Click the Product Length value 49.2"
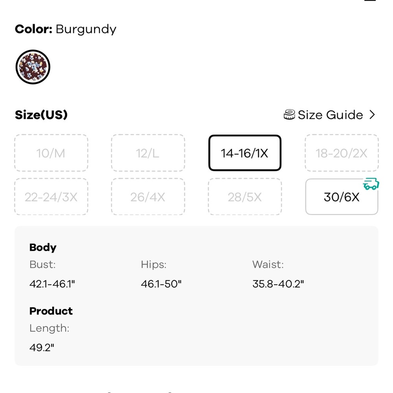The width and height of the screenshot is (393, 393). (x=42, y=348)
